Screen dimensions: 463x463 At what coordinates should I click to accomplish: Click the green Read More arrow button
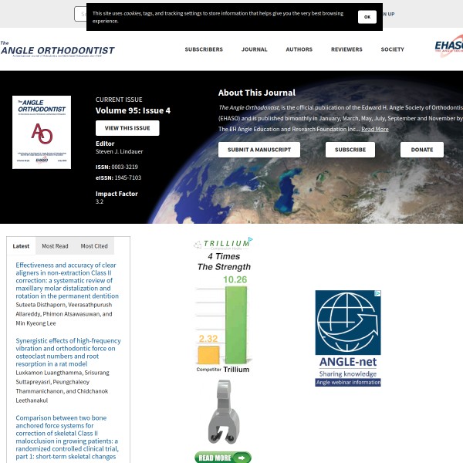pyautogui.click(x=223, y=458)
